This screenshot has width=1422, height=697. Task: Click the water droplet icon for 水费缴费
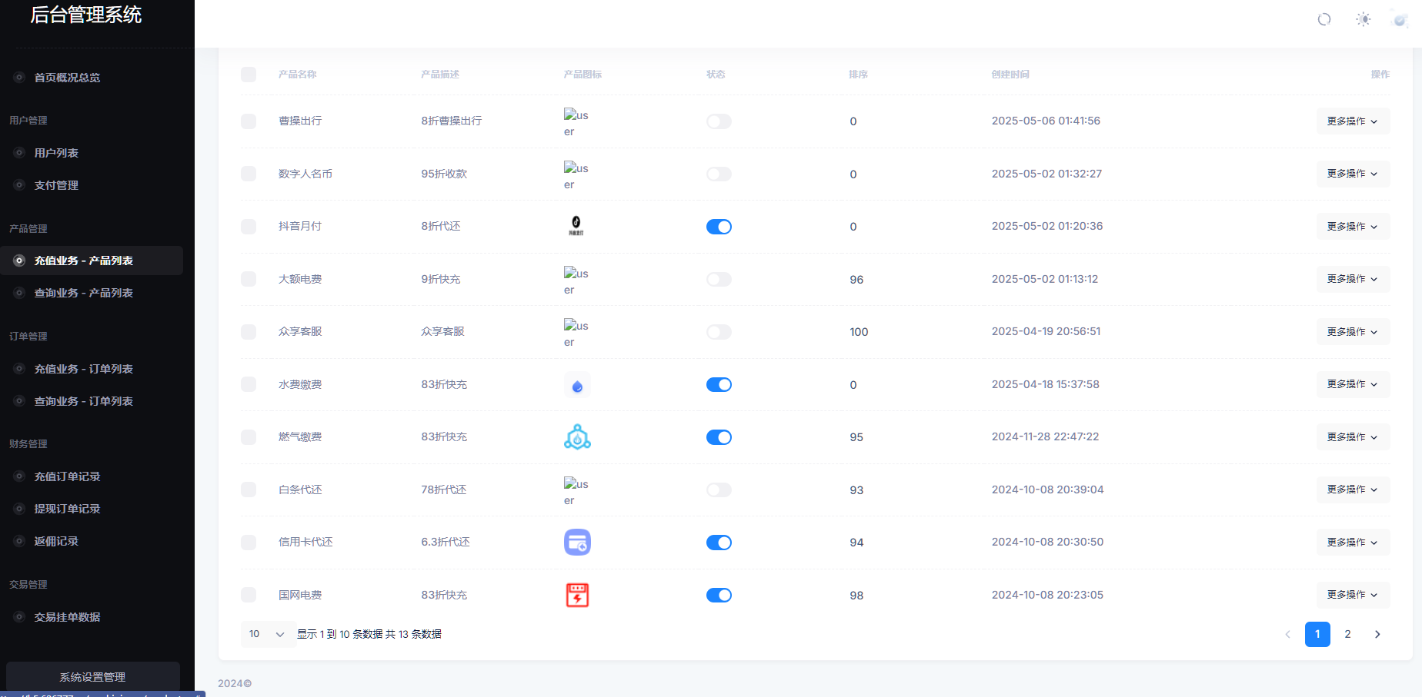(x=577, y=384)
